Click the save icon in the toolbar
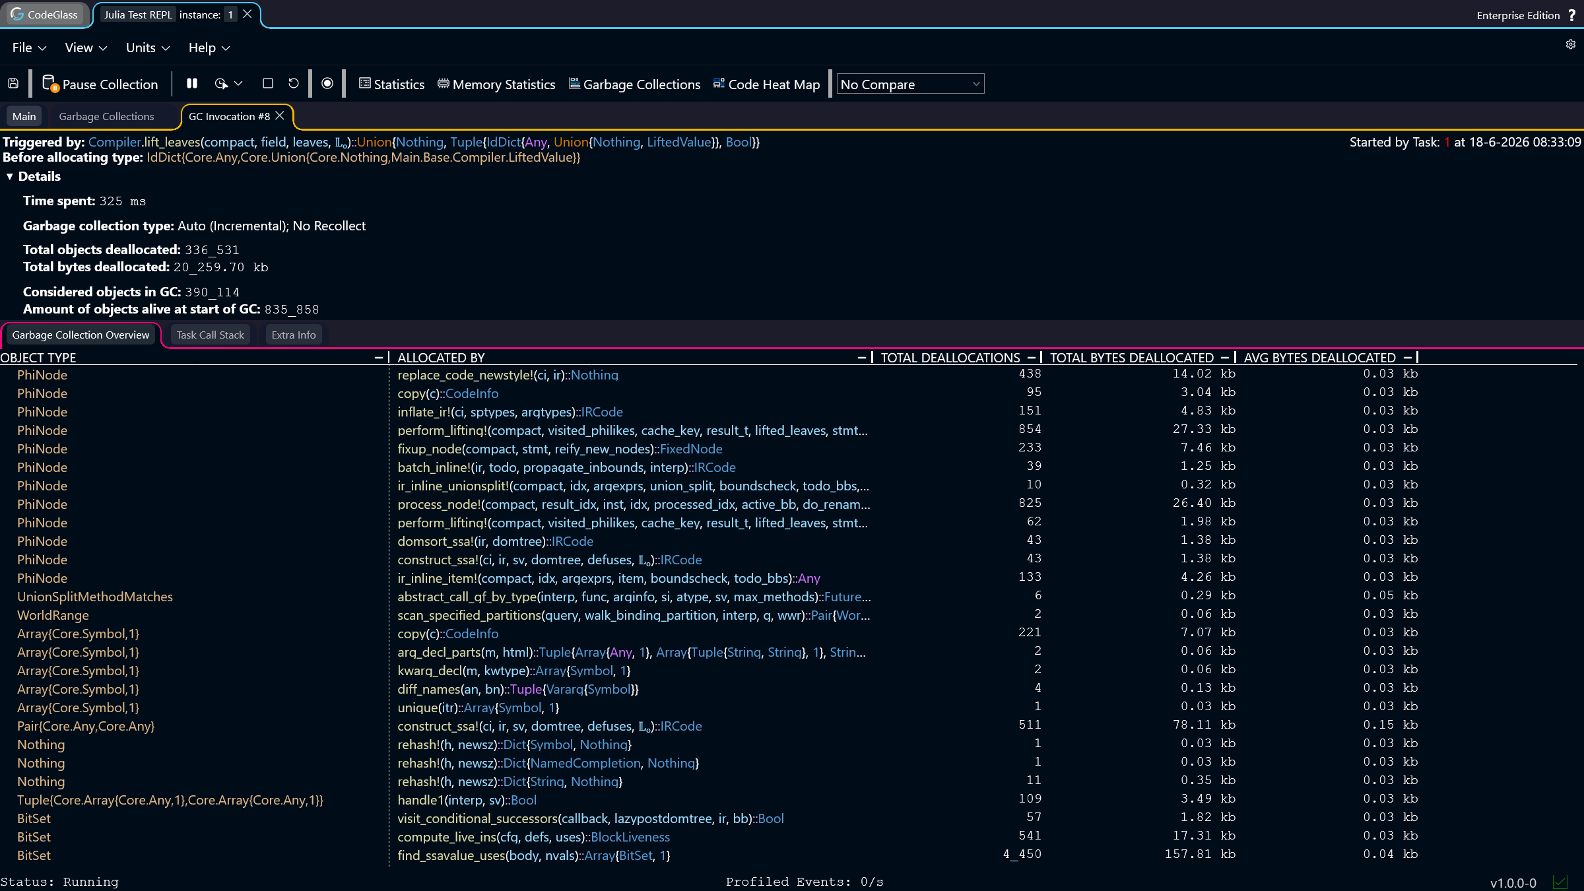This screenshot has width=1584, height=891. click(13, 84)
